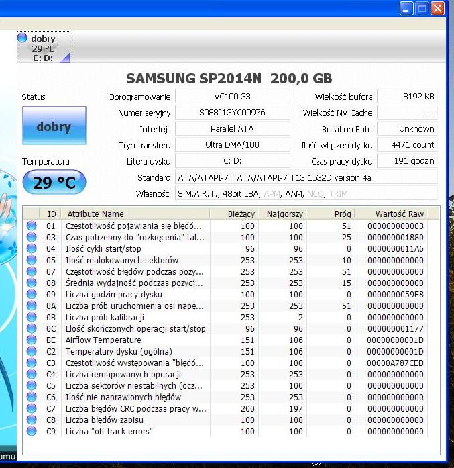Viewport: 454px width, 468px height.
Task: Click the ATA/ATAPI-7 standard field
Action: coord(306,177)
